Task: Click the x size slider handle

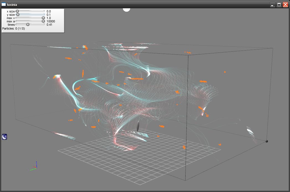Action: point(17,11)
